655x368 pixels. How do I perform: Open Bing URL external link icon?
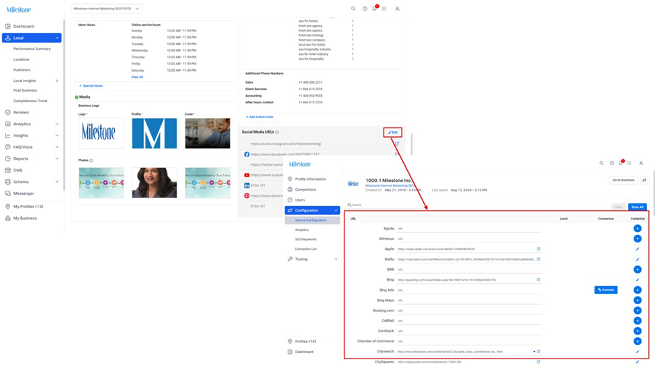tap(539, 280)
